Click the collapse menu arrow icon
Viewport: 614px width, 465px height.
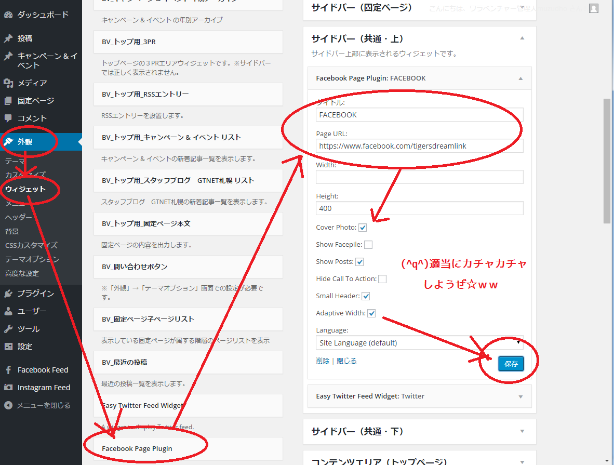(8, 405)
